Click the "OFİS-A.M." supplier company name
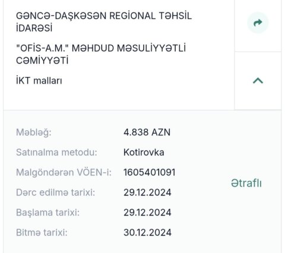This screenshot has height=253, width=291. click(101, 55)
